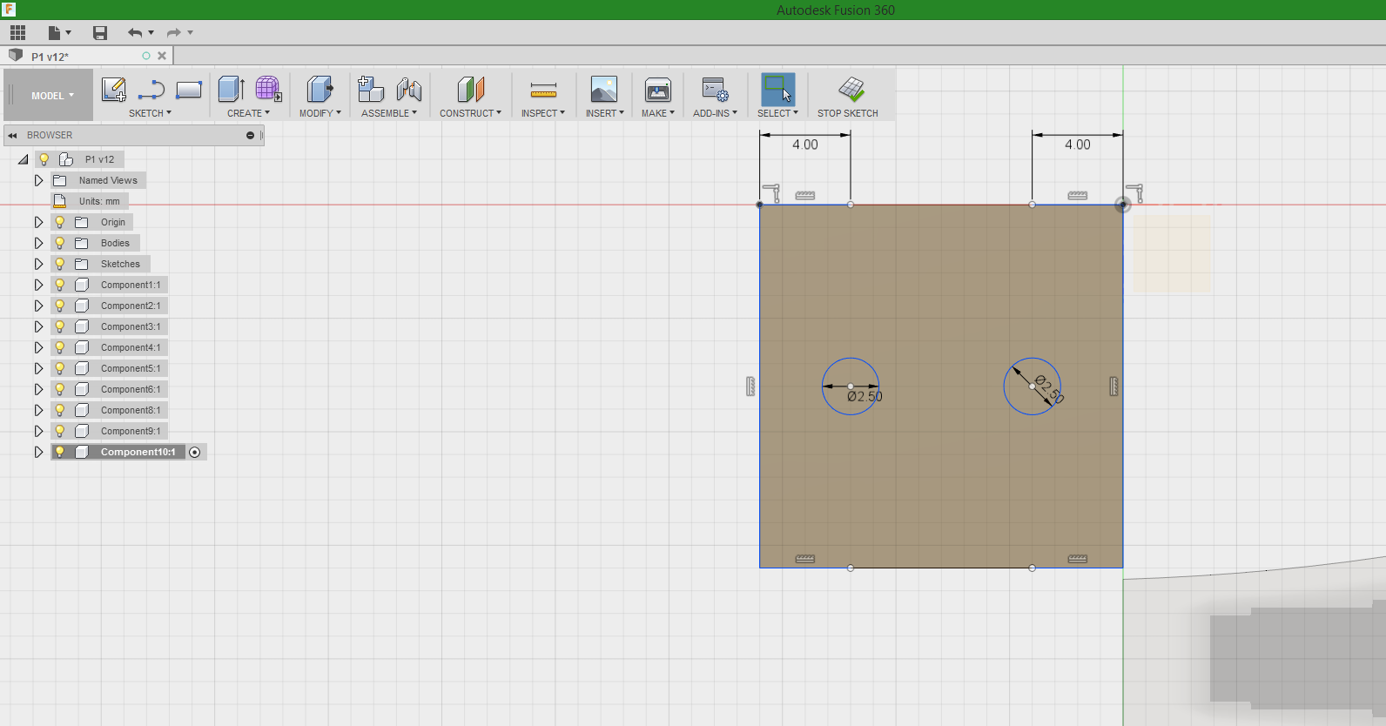1386x726 pixels.
Task: Select the Add-Ins scripts icon
Action: [715, 90]
